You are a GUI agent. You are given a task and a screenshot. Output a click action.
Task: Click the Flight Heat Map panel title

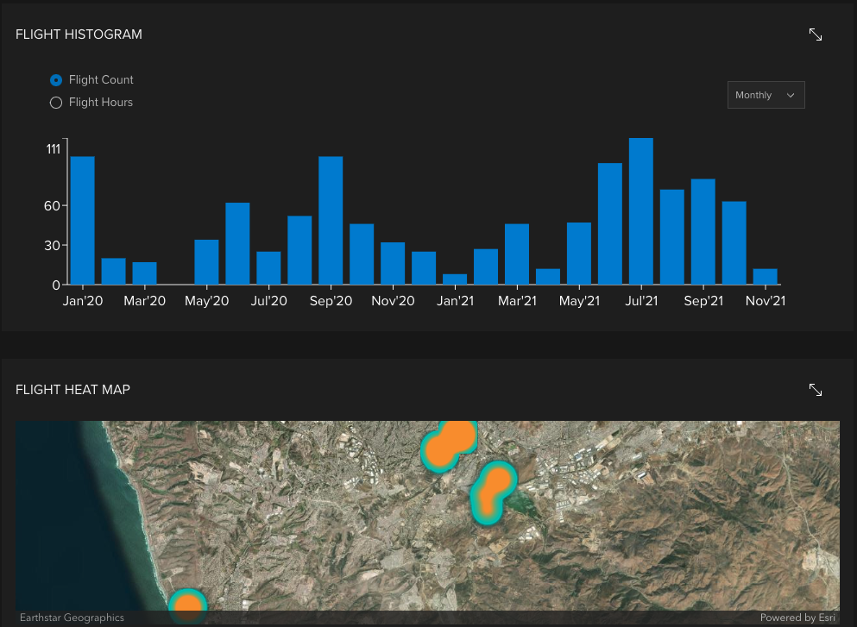coord(72,390)
